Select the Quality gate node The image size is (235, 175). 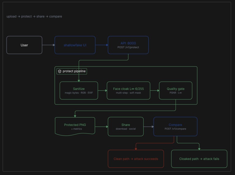tap(176, 90)
